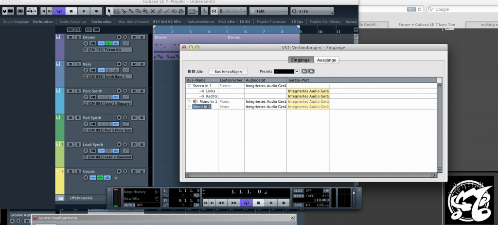498x225 pixels.
Task: Adjust the transport output level slider
Action: pyautogui.click(x=354, y=198)
